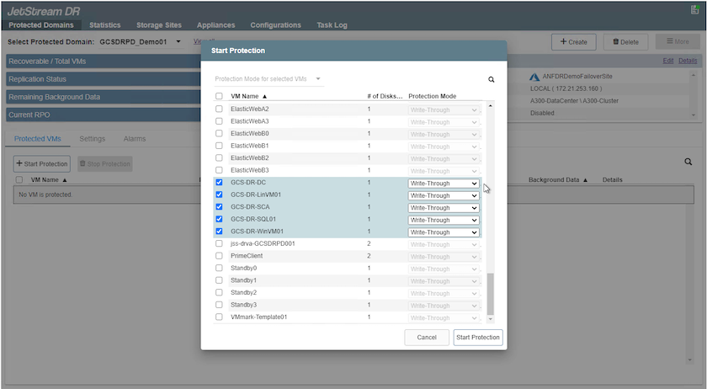Open Protection Mode dropdown for GCS-DR-SQL01
This screenshot has width=707, height=389.
pyautogui.click(x=444, y=220)
